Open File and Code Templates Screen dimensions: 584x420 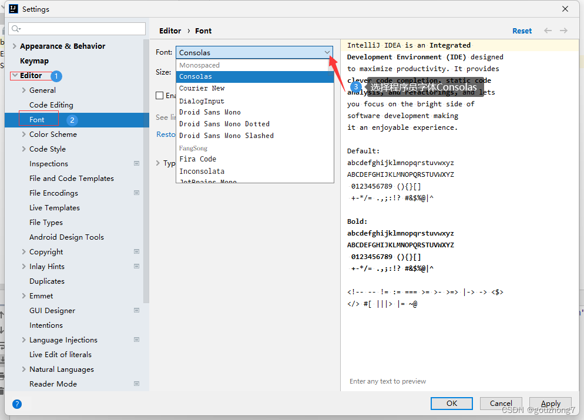[72, 179]
